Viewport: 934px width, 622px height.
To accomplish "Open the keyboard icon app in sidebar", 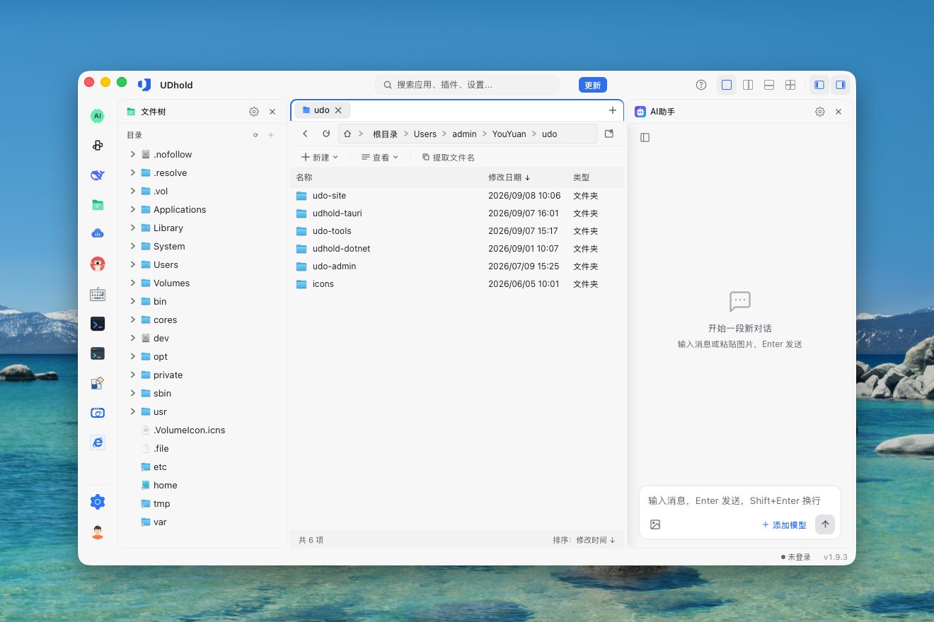I will coord(98,294).
